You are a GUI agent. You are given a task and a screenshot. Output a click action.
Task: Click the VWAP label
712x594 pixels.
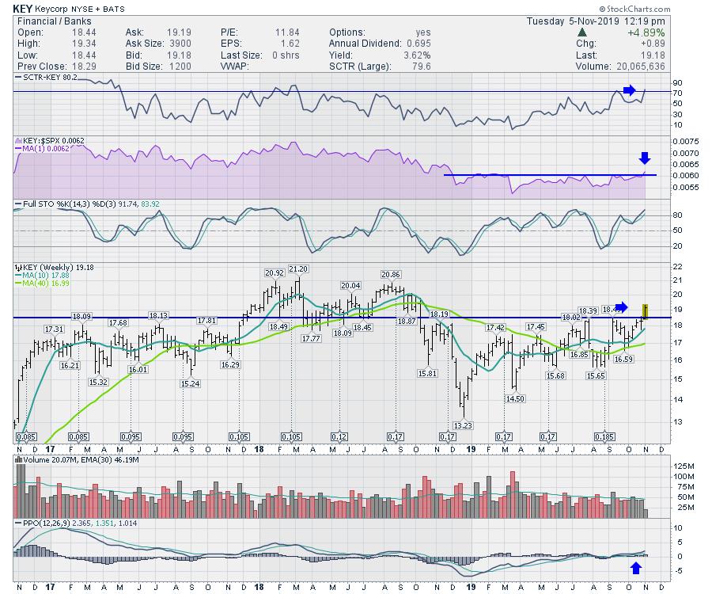235,67
